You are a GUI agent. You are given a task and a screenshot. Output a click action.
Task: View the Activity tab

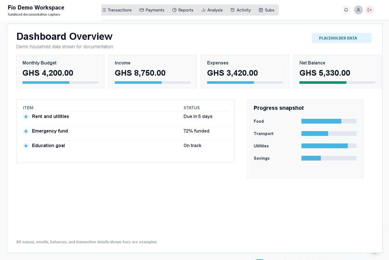[x=241, y=10]
